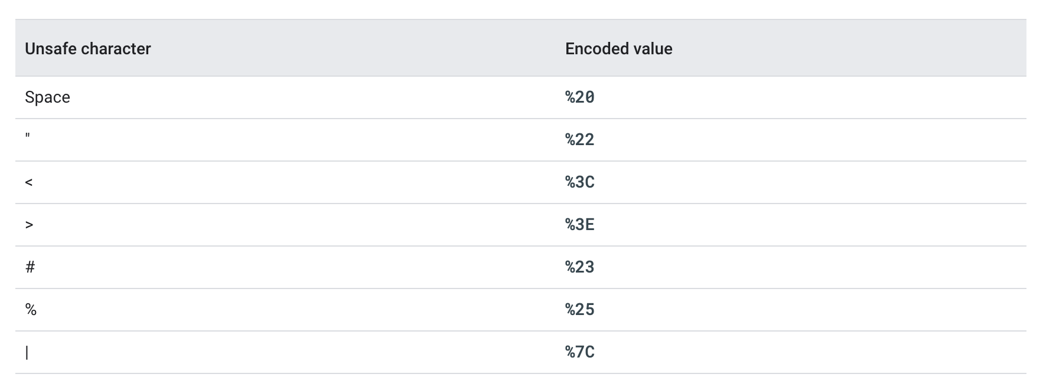Click the %22 encoded value

coord(579,140)
